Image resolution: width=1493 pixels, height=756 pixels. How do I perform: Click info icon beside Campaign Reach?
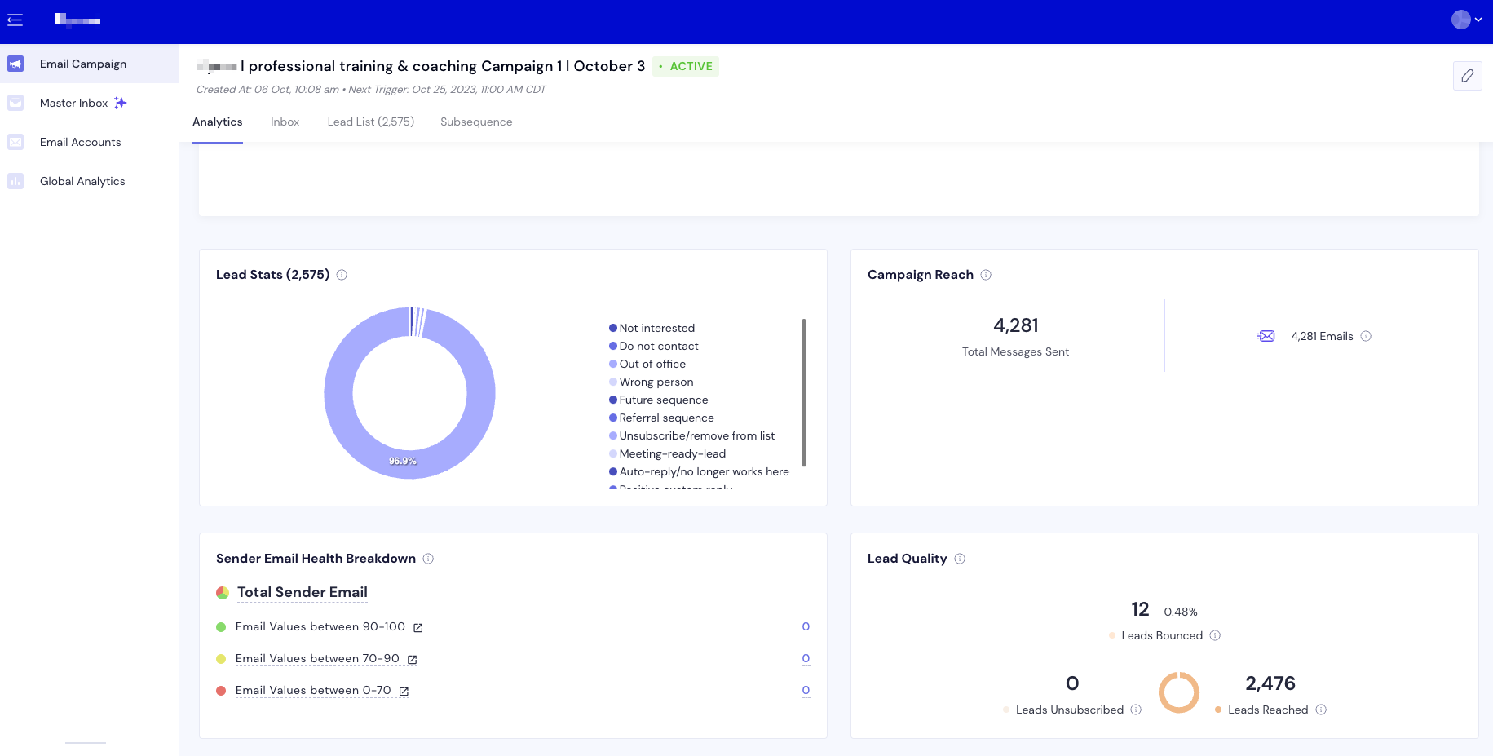tap(986, 275)
